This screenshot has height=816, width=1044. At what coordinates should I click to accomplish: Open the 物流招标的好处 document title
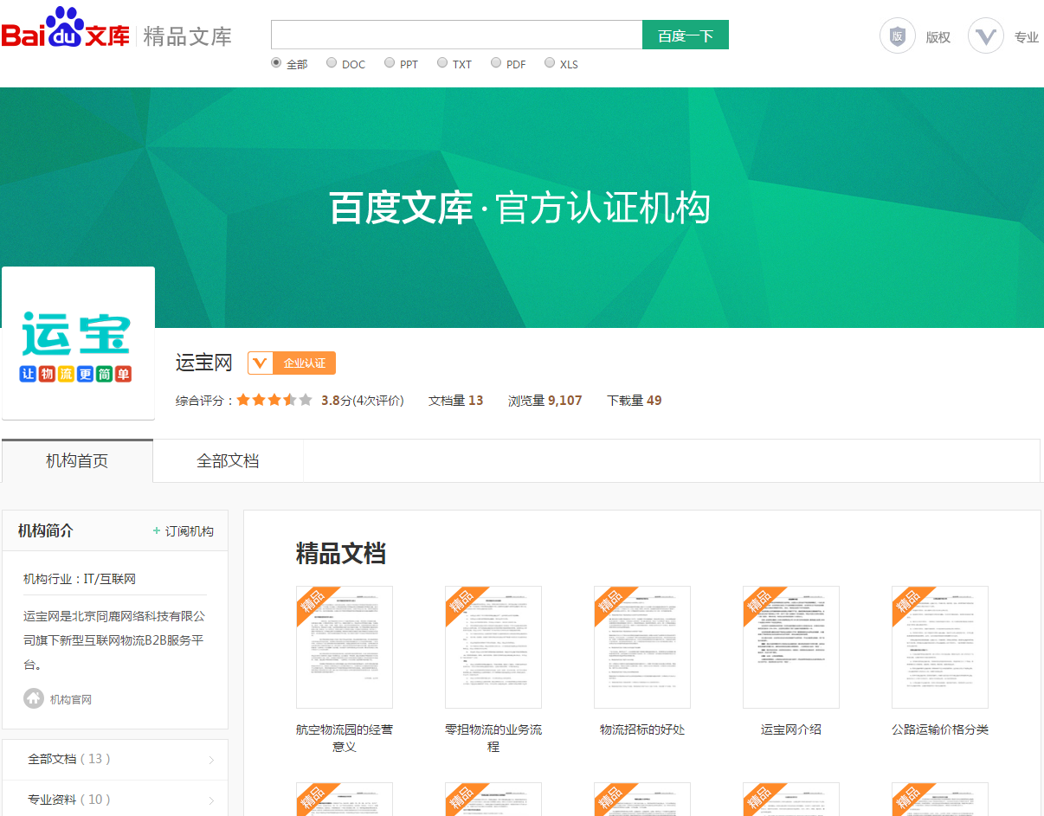point(642,729)
